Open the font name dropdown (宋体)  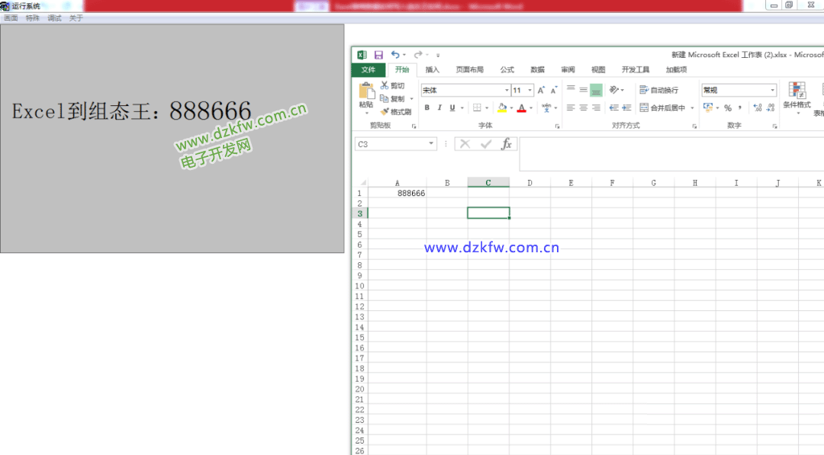click(505, 91)
